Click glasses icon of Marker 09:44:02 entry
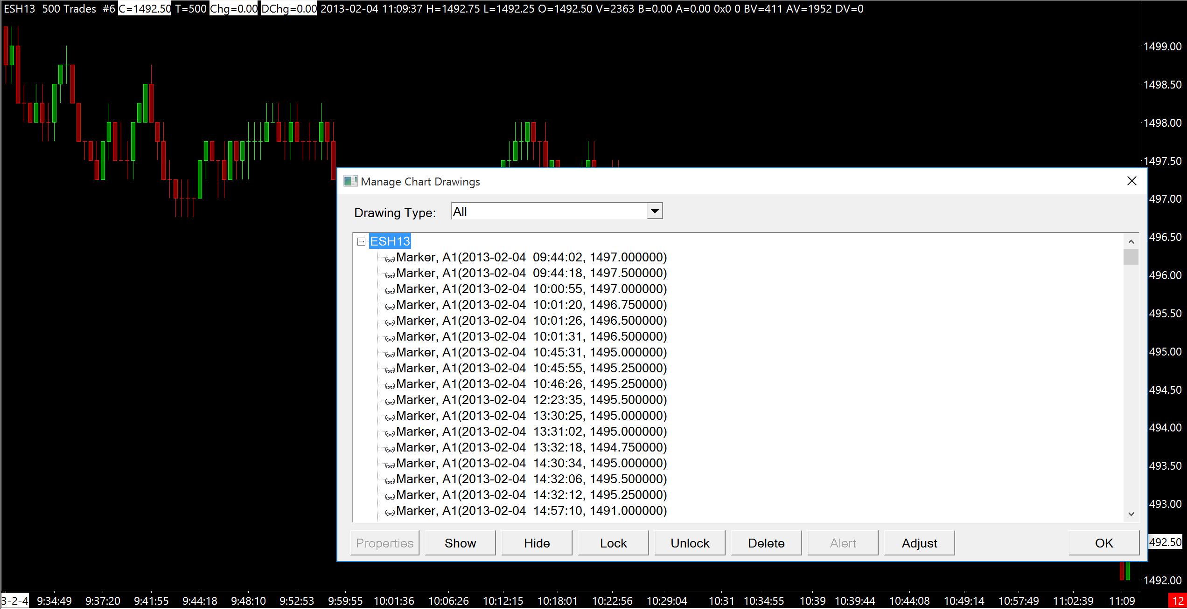The image size is (1187, 609). (390, 259)
